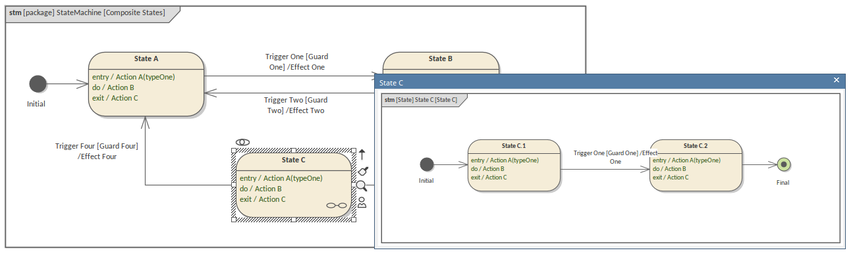Select State C.1 in the popup diagram

tap(514, 165)
